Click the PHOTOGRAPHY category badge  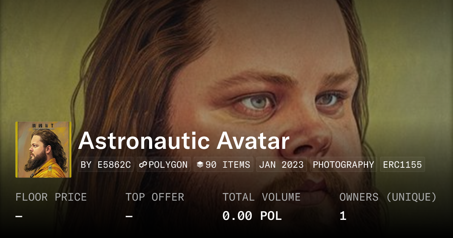[x=343, y=165]
